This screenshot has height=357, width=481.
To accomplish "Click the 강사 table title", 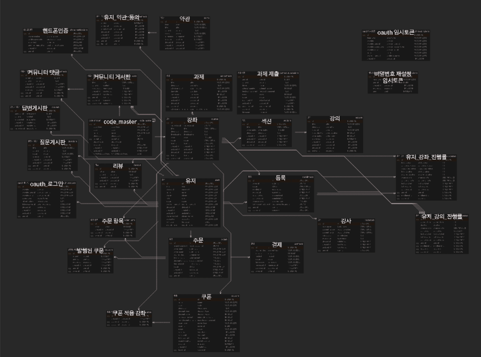I will click(346, 221).
